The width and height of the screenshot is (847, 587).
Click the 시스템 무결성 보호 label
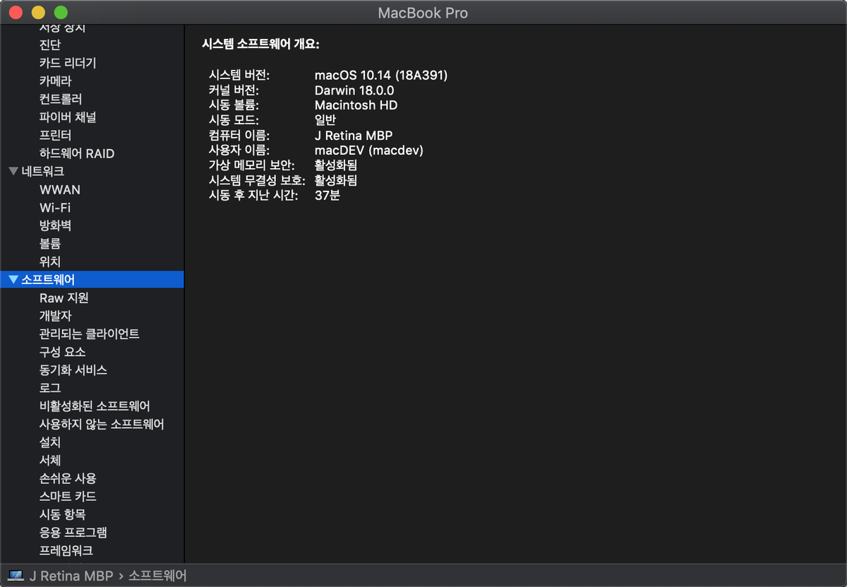(257, 181)
